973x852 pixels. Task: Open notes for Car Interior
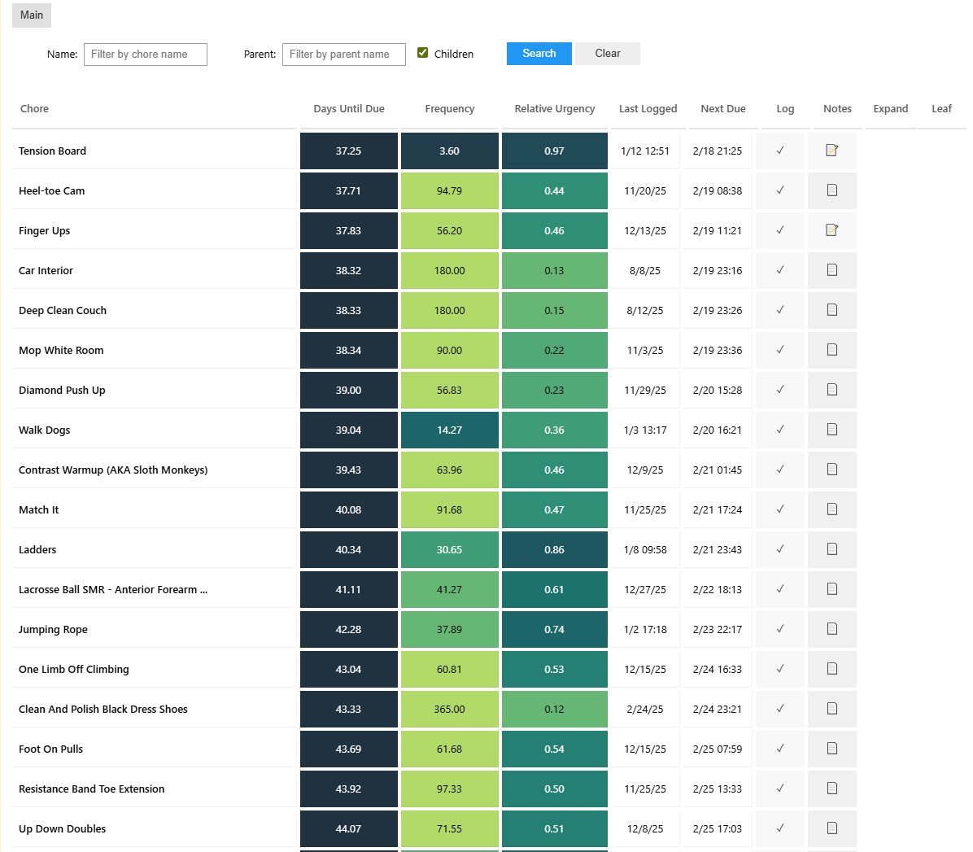pyautogui.click(x=831, y=270)
